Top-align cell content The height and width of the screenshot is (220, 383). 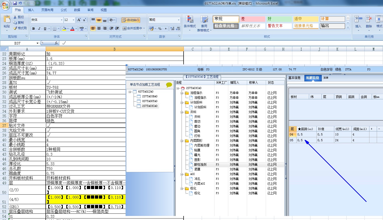tap(93, 20)
